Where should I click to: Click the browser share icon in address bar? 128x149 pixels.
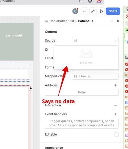(81, 1)
